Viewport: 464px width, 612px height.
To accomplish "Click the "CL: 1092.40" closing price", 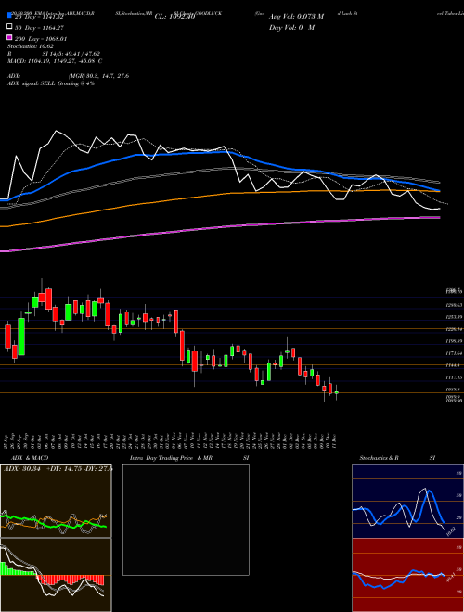I will click(x=174, y=17).
